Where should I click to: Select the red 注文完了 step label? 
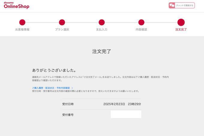[181, 30]
